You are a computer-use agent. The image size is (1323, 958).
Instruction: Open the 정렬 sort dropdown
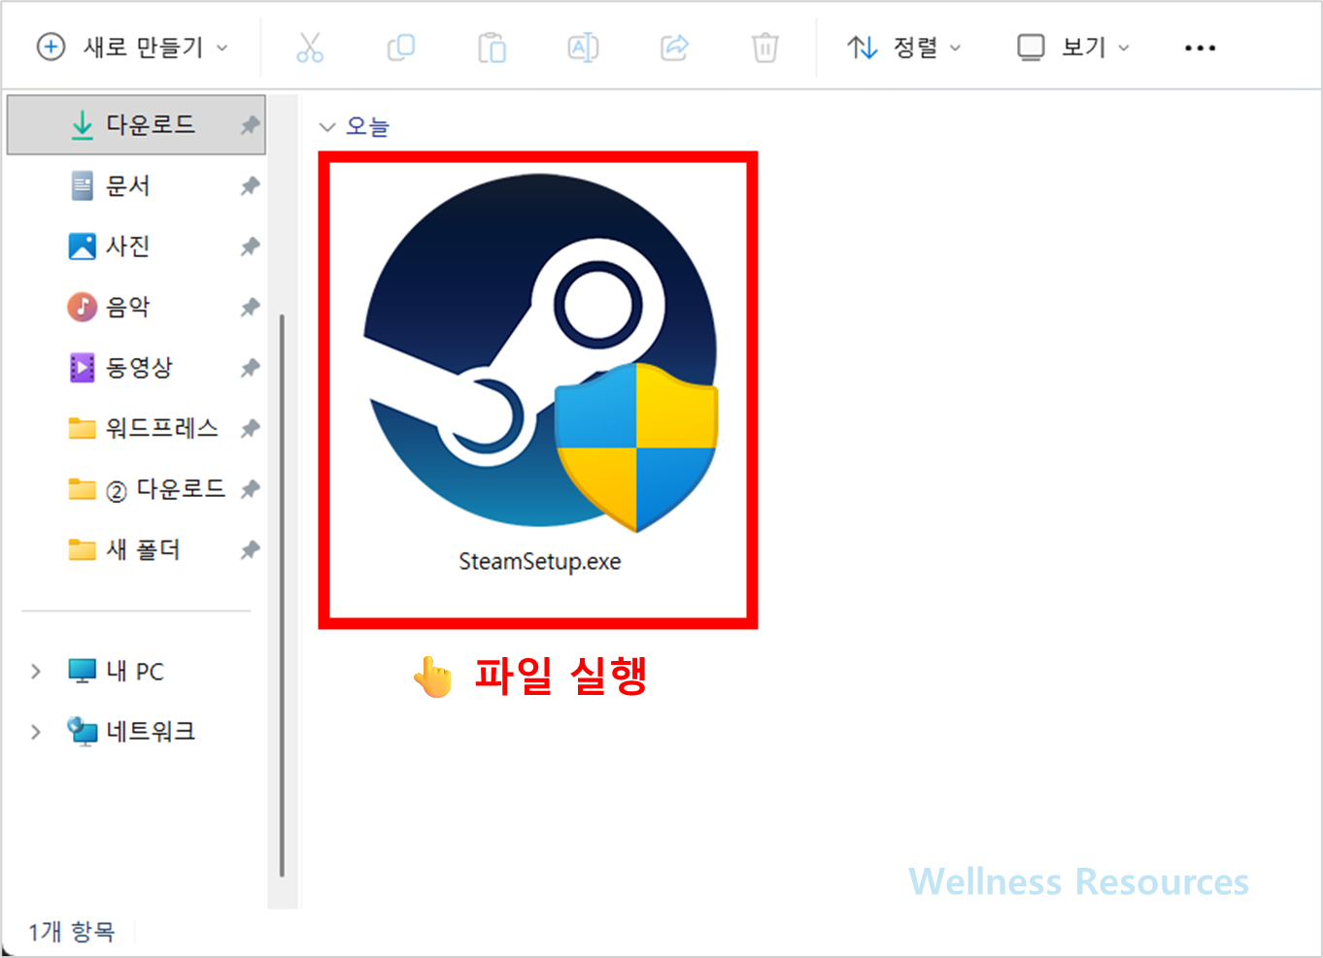(903, 47)
